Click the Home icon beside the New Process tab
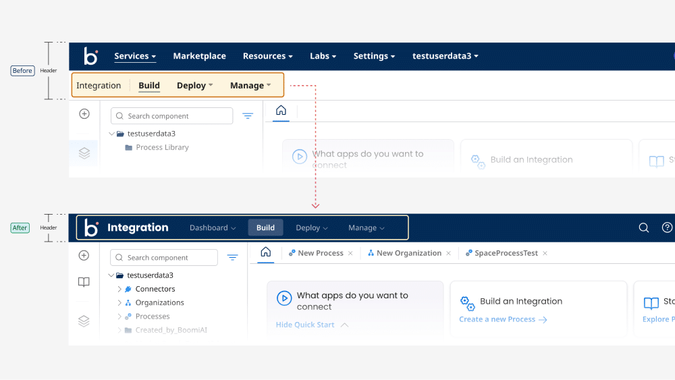Screen dimensions: 675x380 point(266,252)
